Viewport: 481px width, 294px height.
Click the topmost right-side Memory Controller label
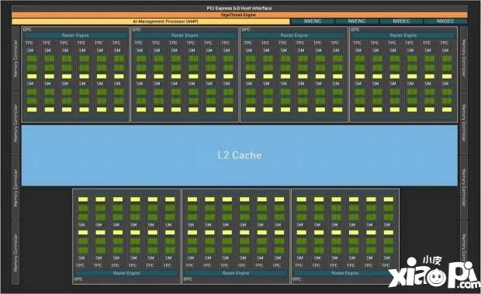tap(464, 58)
